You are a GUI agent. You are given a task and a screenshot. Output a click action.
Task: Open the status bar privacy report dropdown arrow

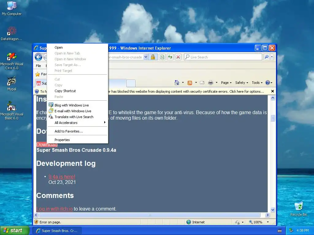coord(243,222)
